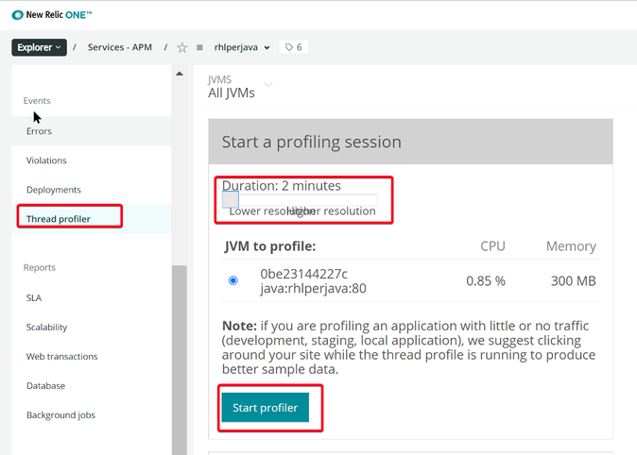
Task: Open the All JVMs selector
Action: (x=240, y=87)
